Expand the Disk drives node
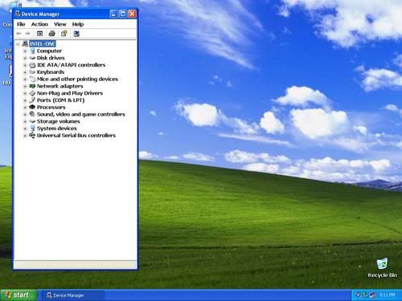This screenshot has width=402, height=301. 25,58
